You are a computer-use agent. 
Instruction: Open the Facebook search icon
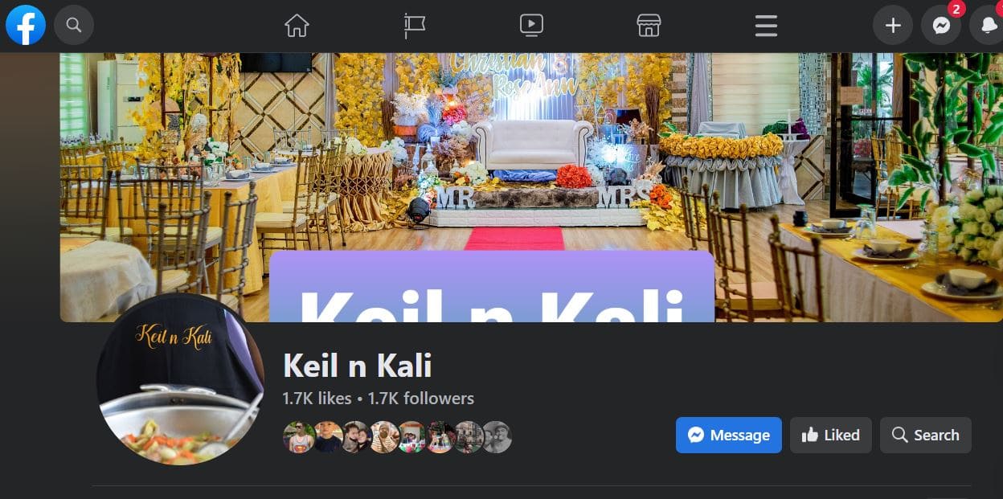click(x=74, y=26)
